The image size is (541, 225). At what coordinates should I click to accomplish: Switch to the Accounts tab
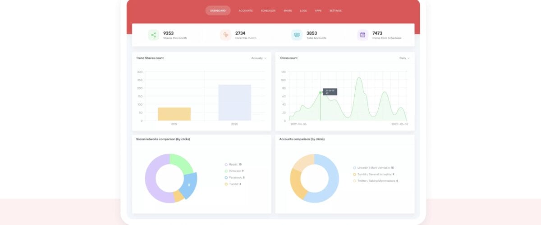(246, 10)
